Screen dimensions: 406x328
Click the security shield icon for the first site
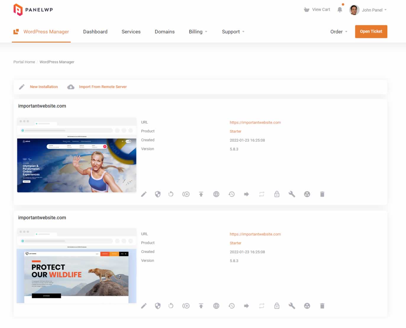coord(158,194)
